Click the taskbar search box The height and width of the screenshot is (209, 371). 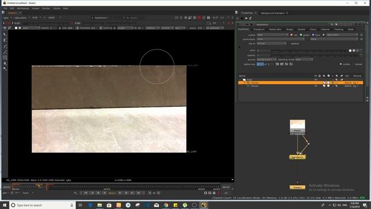point(42,205)
